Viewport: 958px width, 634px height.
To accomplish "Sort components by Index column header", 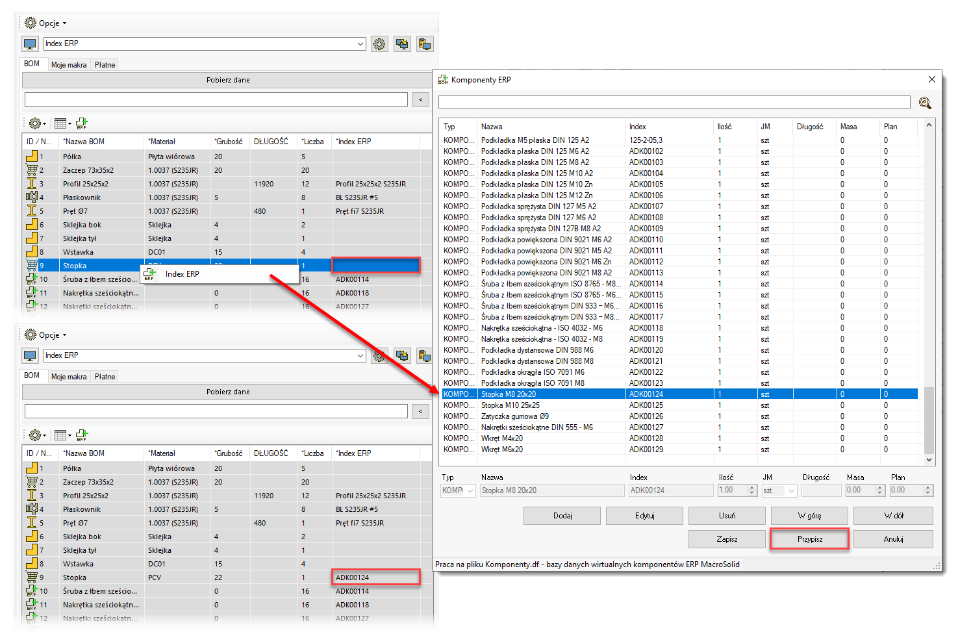I will coord(670,127).
